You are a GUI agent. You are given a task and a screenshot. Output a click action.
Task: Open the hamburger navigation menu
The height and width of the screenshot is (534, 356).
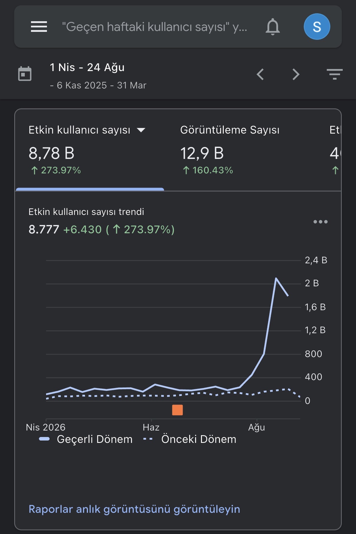(x=39, y=27)
